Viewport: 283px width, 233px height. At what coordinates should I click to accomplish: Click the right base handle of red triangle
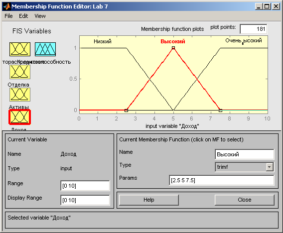(220, 111)
